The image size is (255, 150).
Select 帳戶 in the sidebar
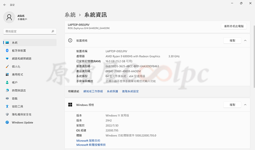click(x=30, y=82)
